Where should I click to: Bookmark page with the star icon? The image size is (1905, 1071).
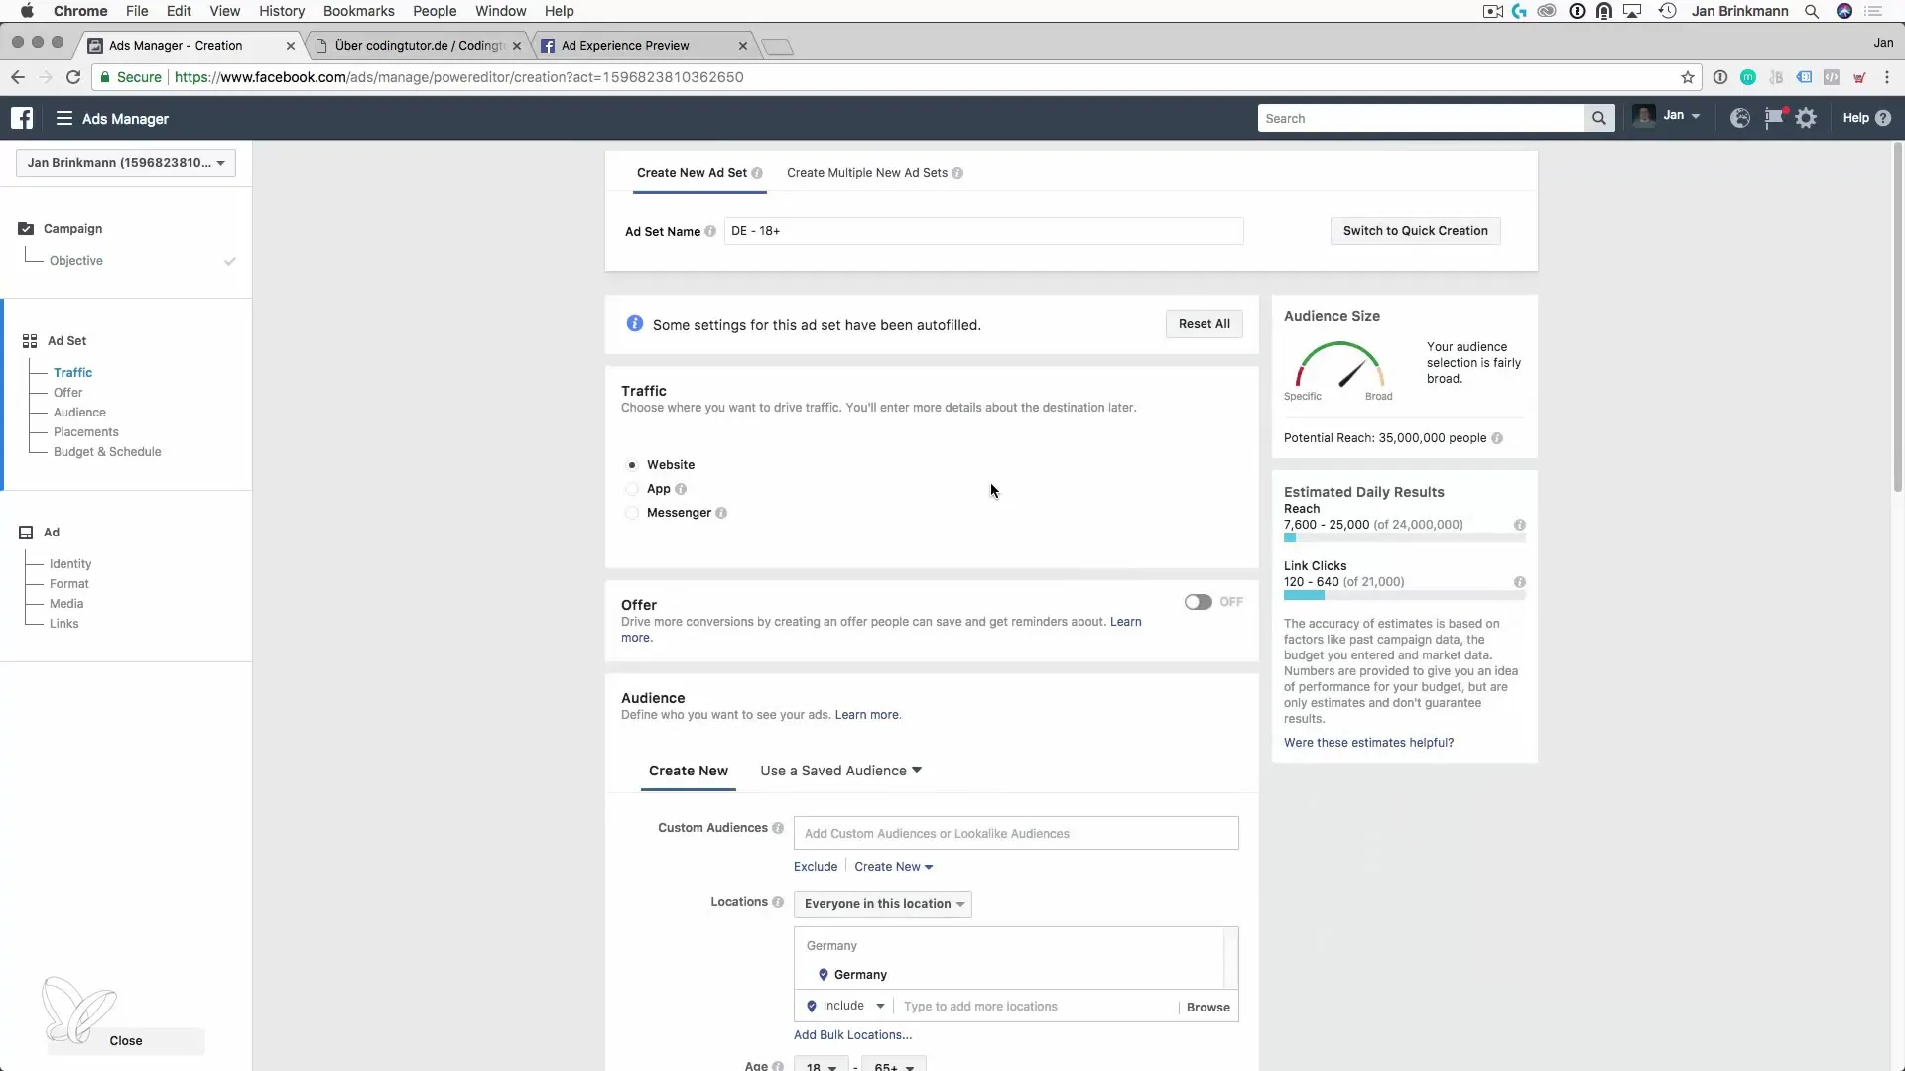click(x=1687, y=77)
